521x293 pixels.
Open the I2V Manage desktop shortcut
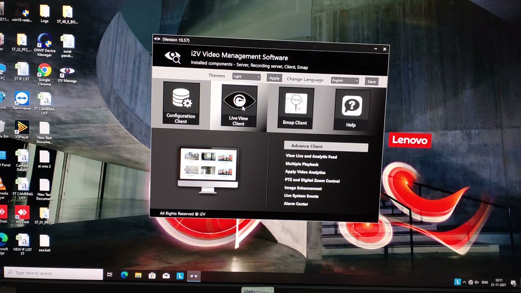point(67,75)
